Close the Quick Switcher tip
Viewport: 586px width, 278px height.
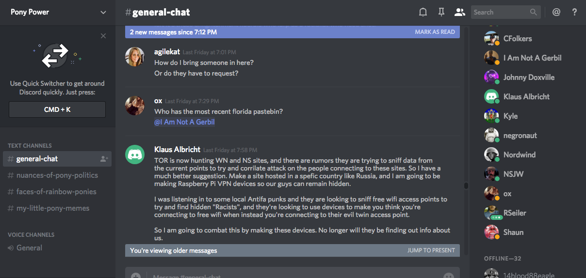click(103, 36)
